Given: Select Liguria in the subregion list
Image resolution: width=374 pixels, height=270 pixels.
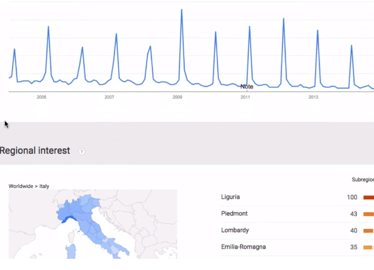Looking at the screenshot, I should tap(231, 197).
